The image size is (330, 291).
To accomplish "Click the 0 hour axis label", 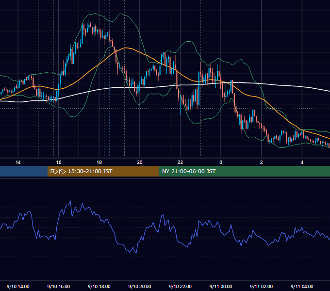I will pos(221,162).
